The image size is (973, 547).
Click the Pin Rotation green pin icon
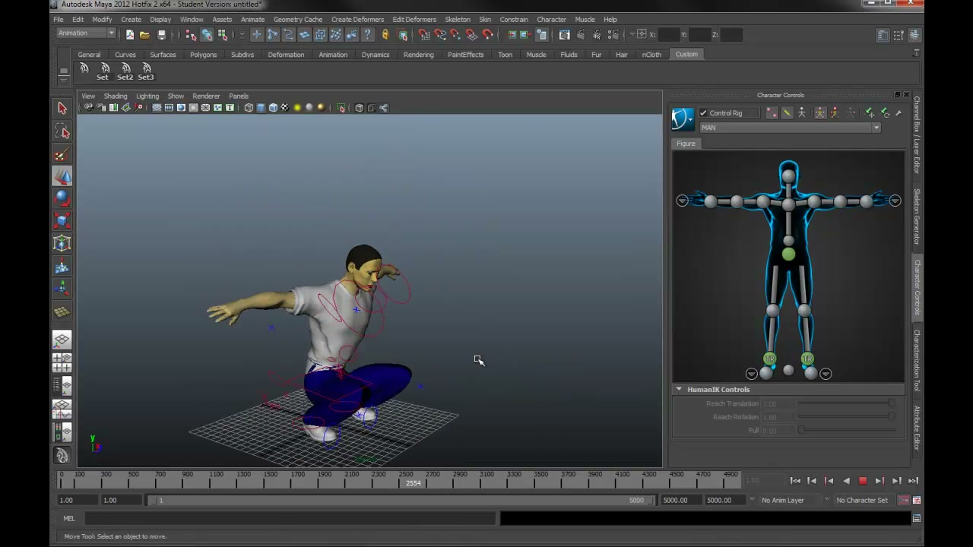click(885, 112)
